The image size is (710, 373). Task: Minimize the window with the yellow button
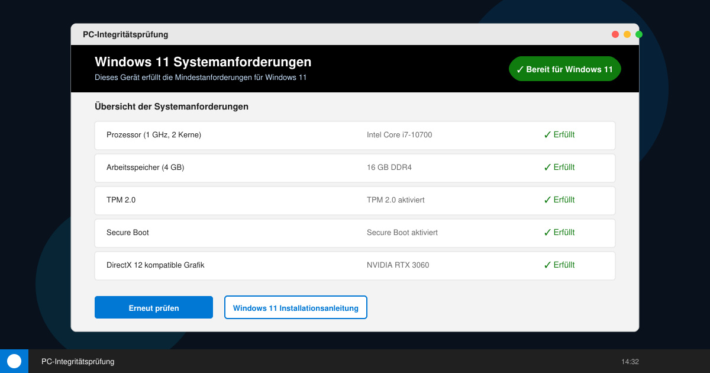(x=627, y=34)
